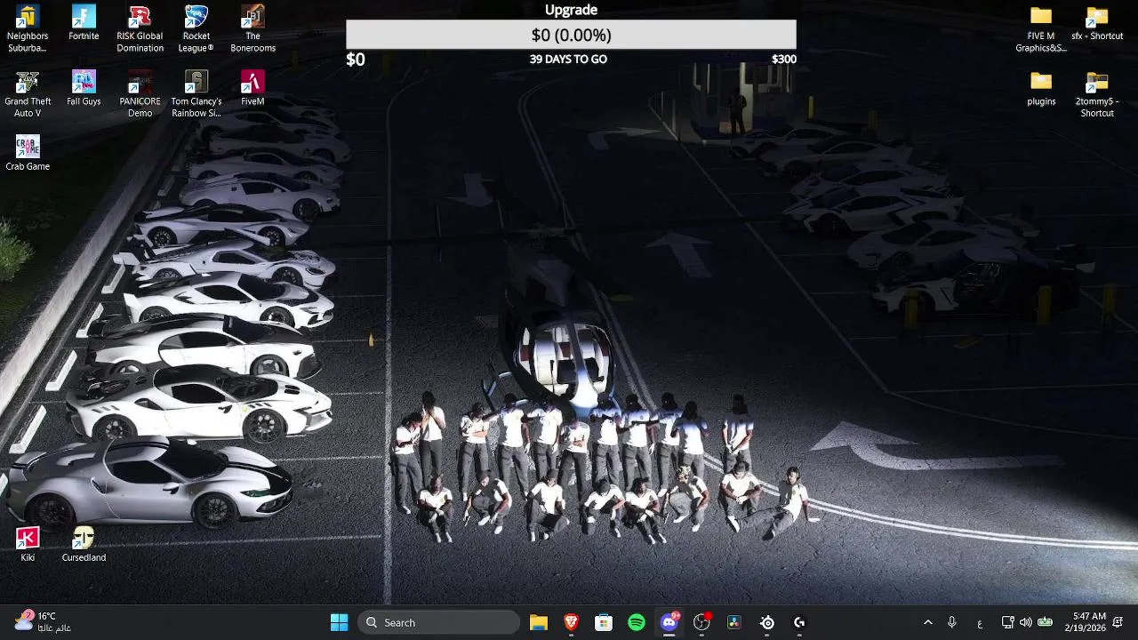Click the "Upgrade" overlay title

(x=571, y=10)
